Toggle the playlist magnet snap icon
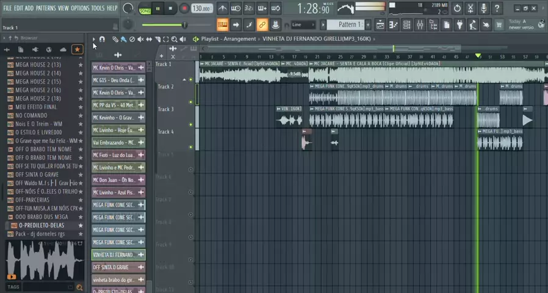Viewport: 548px width, 293px height. 102,39
